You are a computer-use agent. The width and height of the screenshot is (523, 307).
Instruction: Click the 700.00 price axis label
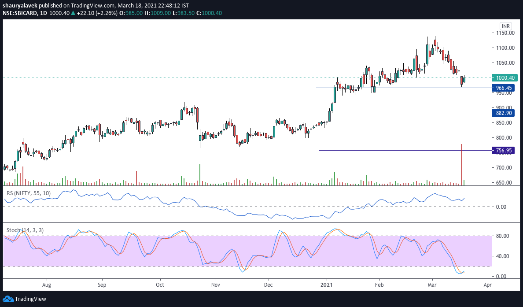point(504,167)
